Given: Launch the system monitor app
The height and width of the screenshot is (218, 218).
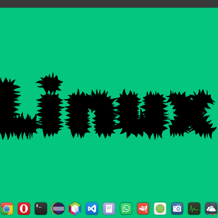Looking at the screenshot, I should pyautogui.click(x=194, y=209).
